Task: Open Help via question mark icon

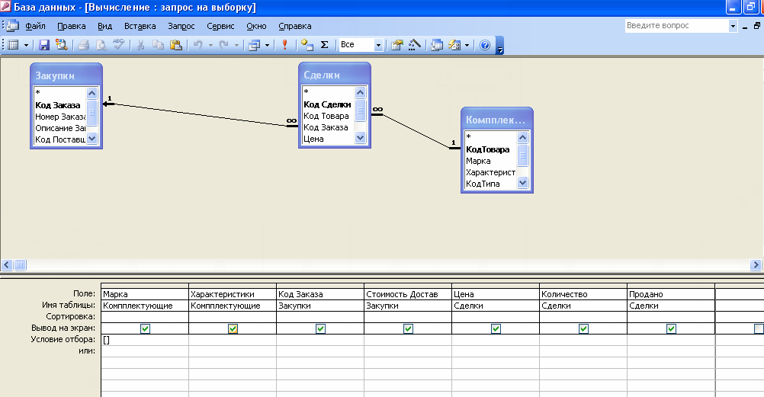Action: (x=485, y=45)
